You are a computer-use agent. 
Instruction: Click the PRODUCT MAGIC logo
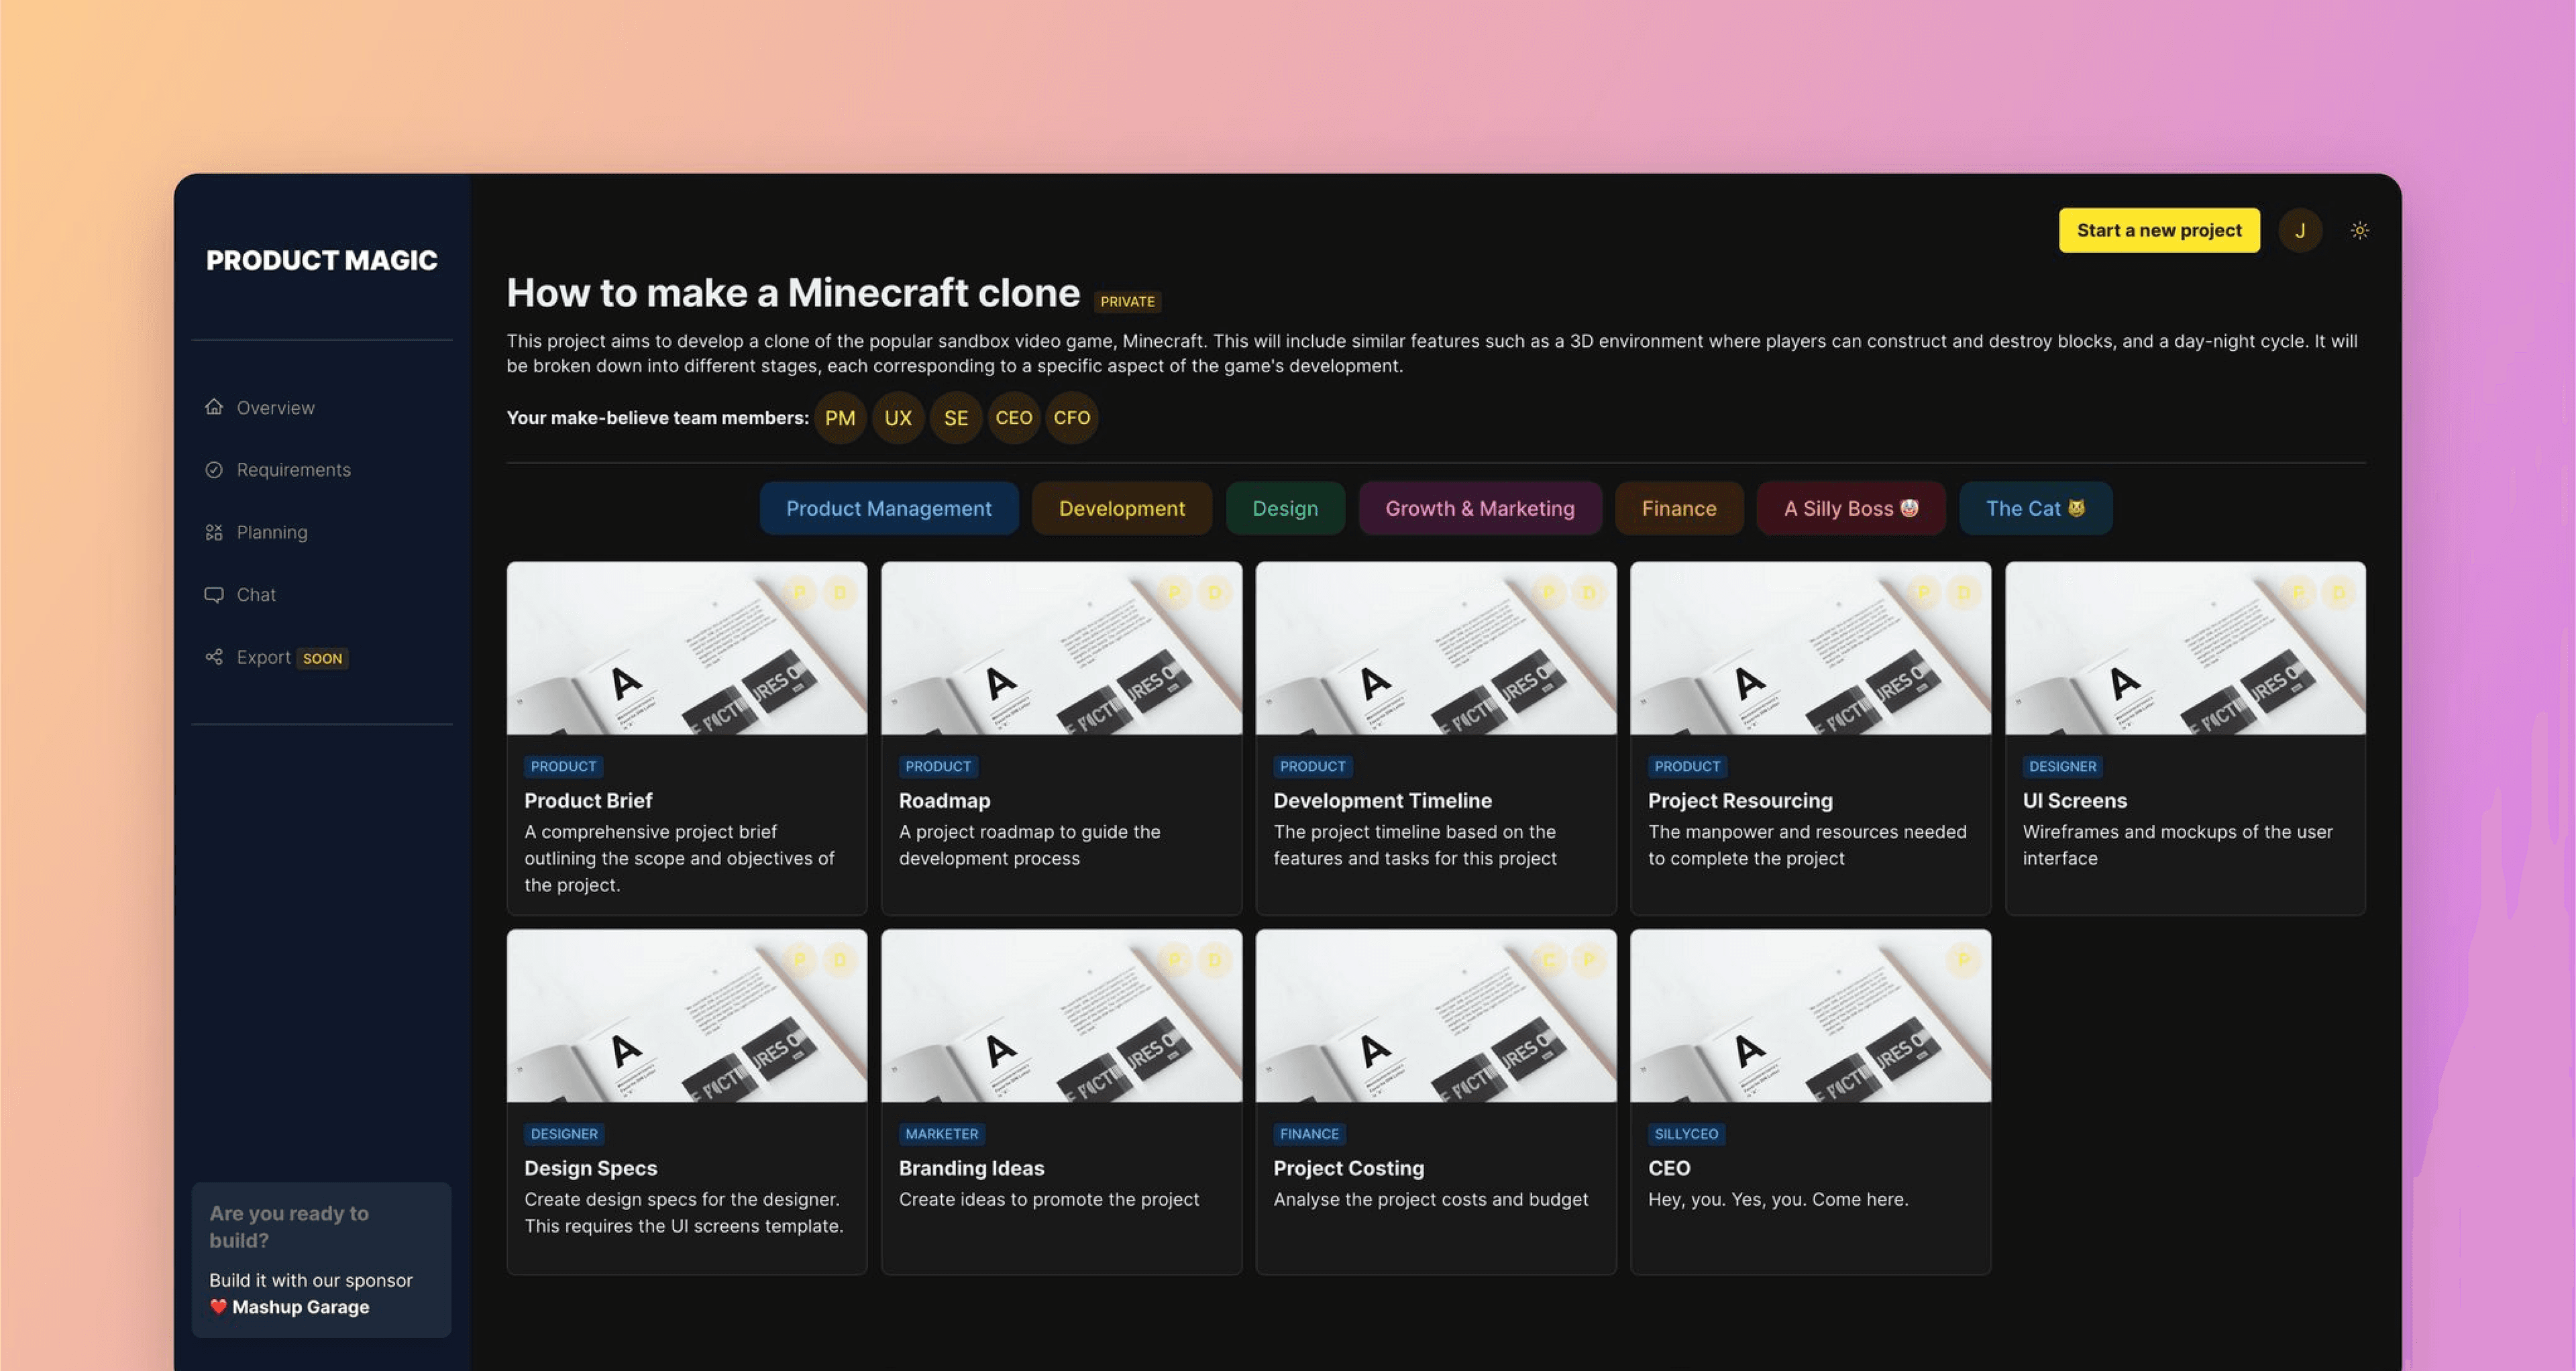321,260
